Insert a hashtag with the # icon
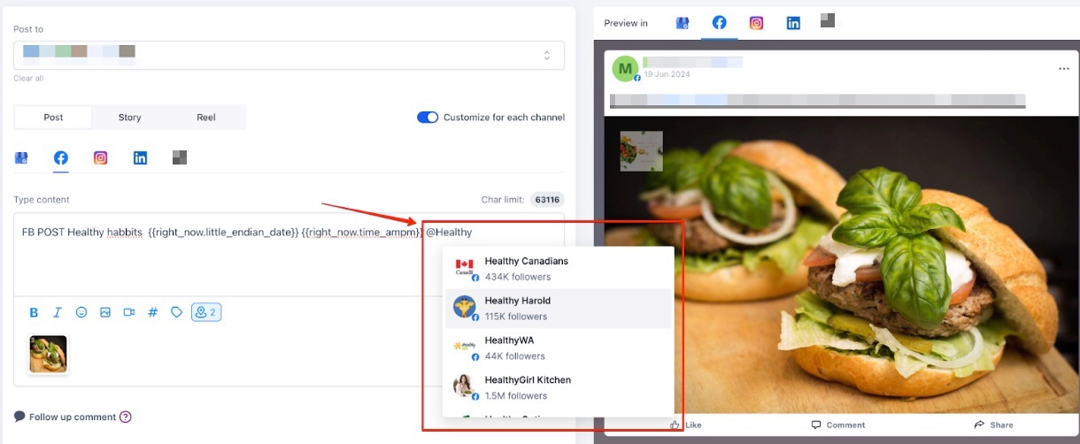This screenshot has width=1080, height=444. (153, 312)
